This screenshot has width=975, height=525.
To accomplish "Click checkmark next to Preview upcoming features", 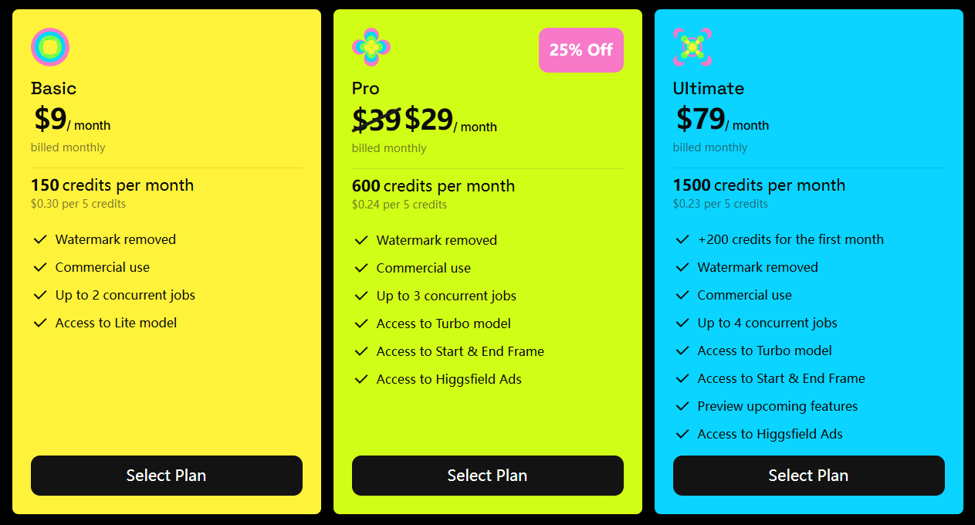I will [682, 406].
